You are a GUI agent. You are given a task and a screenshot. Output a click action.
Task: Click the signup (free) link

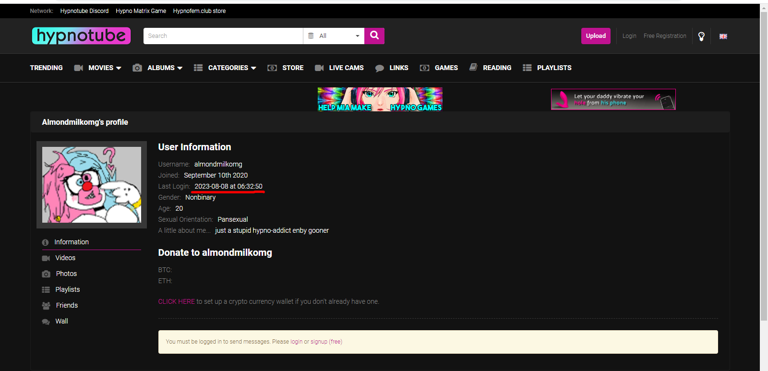pyautogui.click(x=326, y=342)
